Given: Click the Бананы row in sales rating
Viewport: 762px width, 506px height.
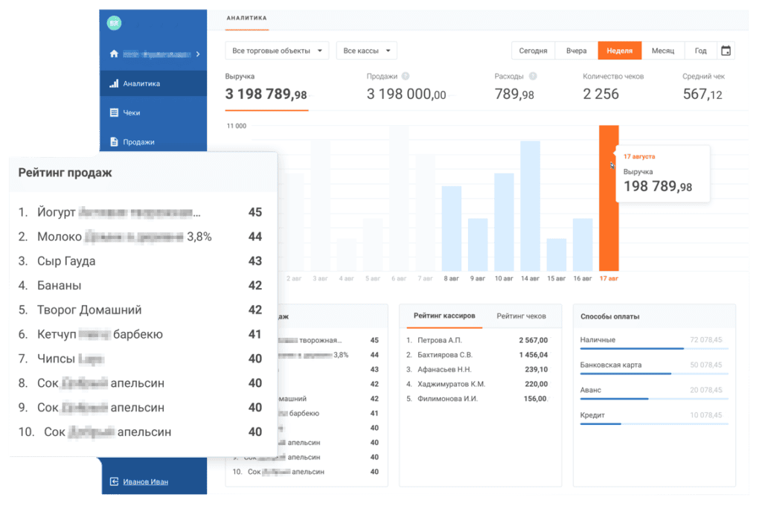Looking at the screenshot, I should coord(140,285).
